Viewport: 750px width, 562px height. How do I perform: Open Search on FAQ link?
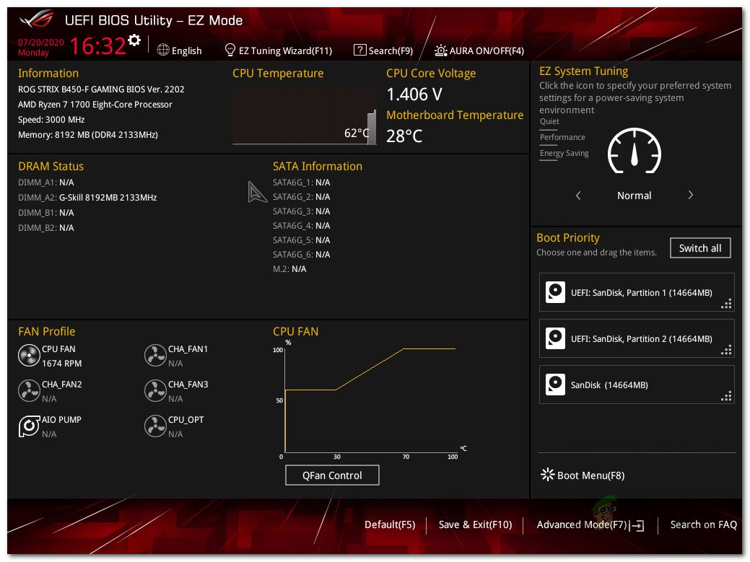704,524
